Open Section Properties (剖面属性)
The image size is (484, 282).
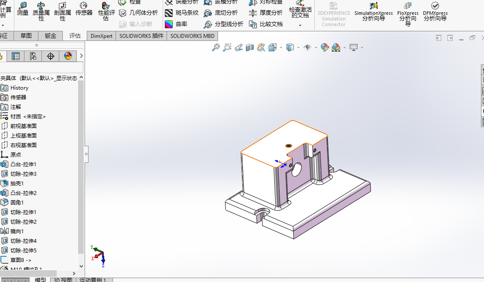point(62,11)
